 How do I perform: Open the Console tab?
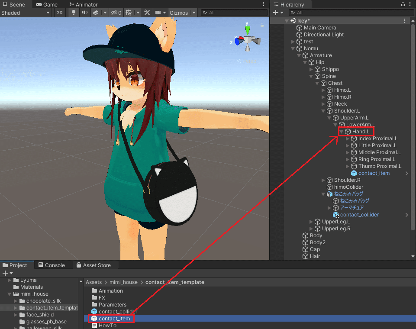pos(52,265)
